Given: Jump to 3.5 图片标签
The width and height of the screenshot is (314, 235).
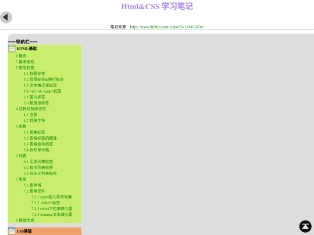Looking at the screenshot, I should coord(34,97).
